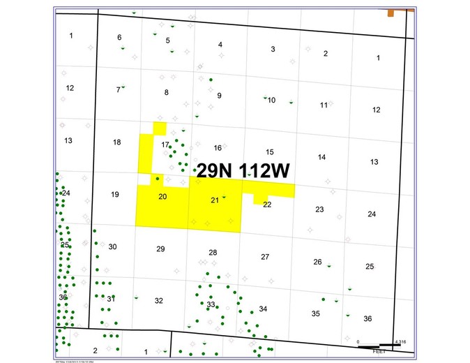The width and height of the screenshot is (470, 363).
Task: Select section 16 number label
Action: (x=218, y=148)
